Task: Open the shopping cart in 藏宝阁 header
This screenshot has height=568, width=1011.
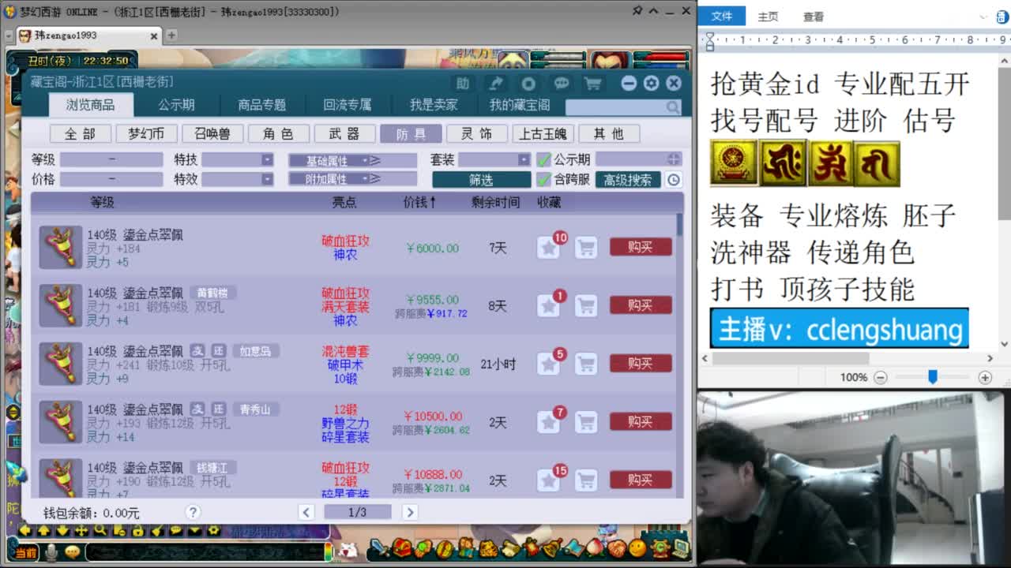Action: pyautogui.click(x=592, y=84)
